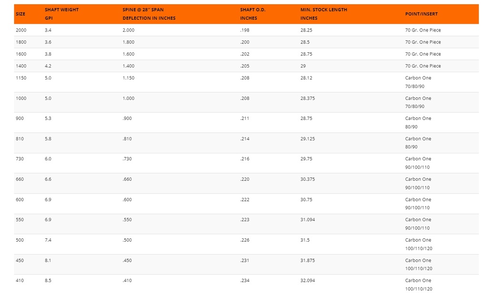Click the POINT/INSERT column header
This screenshot has height=295, width=488.
(421, 14)
